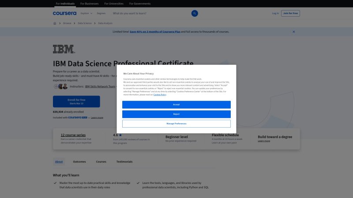
Task: Switch to the Outcomes tab
Action: [x=79, y=161]
